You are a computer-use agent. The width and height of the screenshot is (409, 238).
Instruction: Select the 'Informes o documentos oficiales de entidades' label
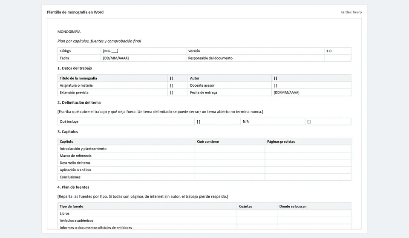pos(96,228)
